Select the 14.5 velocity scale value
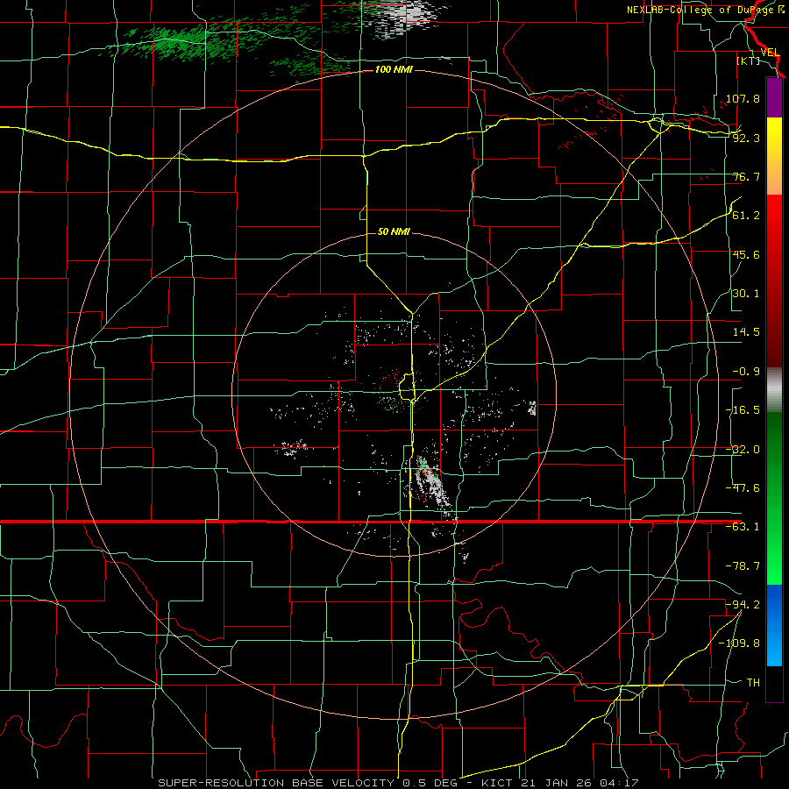 pos(746,332)
